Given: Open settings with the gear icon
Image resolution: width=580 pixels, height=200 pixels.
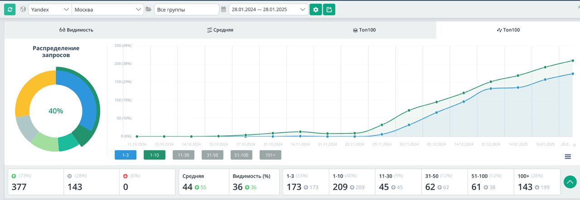Looking at the screenshot, I should 316,10.
